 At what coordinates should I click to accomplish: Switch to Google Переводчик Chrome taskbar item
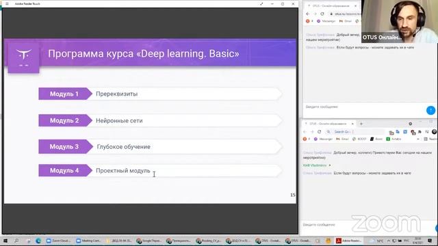(x=149, y=241)
